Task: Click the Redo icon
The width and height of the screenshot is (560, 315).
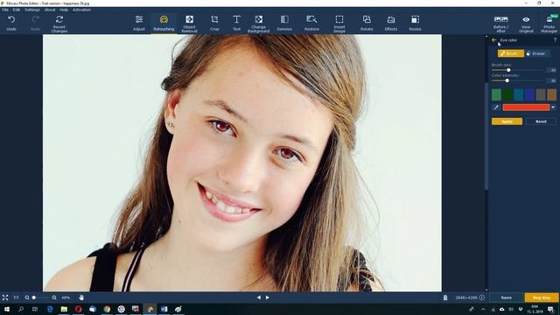Action: (x=35, y=19)
